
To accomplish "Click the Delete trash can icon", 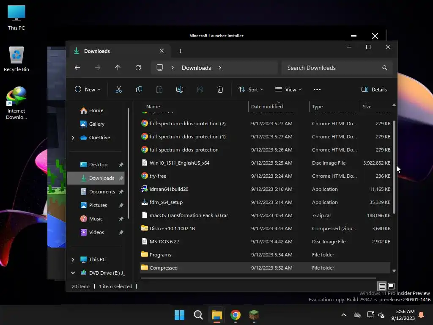I will (x=220, y=89).
